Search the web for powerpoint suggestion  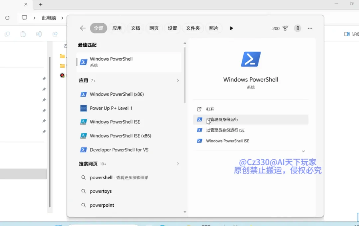click(x=129, y=205)
